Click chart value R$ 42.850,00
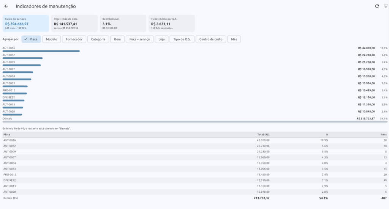The height and width of the screenshot is (209, 389). click(366, 48)
